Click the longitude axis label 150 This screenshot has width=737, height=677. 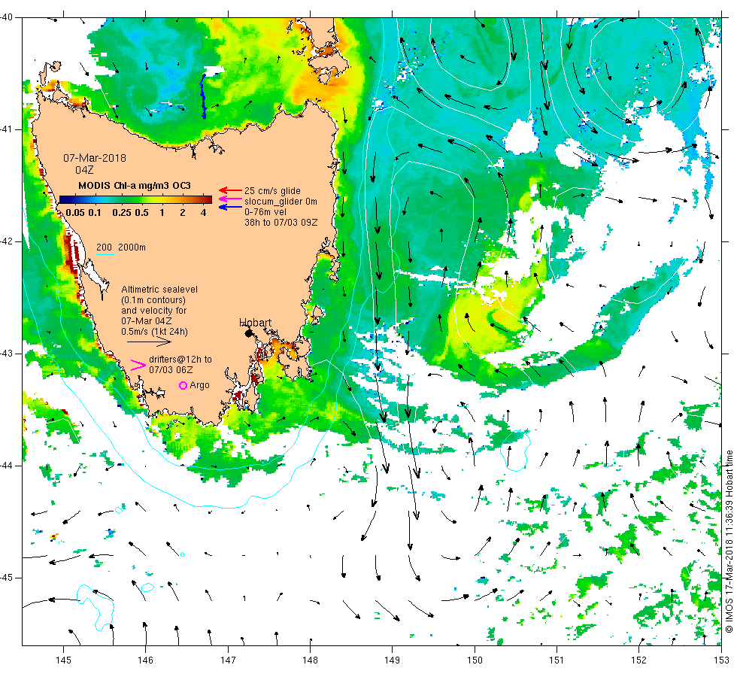pos(475,660)
